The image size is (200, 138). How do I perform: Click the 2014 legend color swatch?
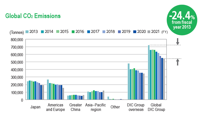42,32
